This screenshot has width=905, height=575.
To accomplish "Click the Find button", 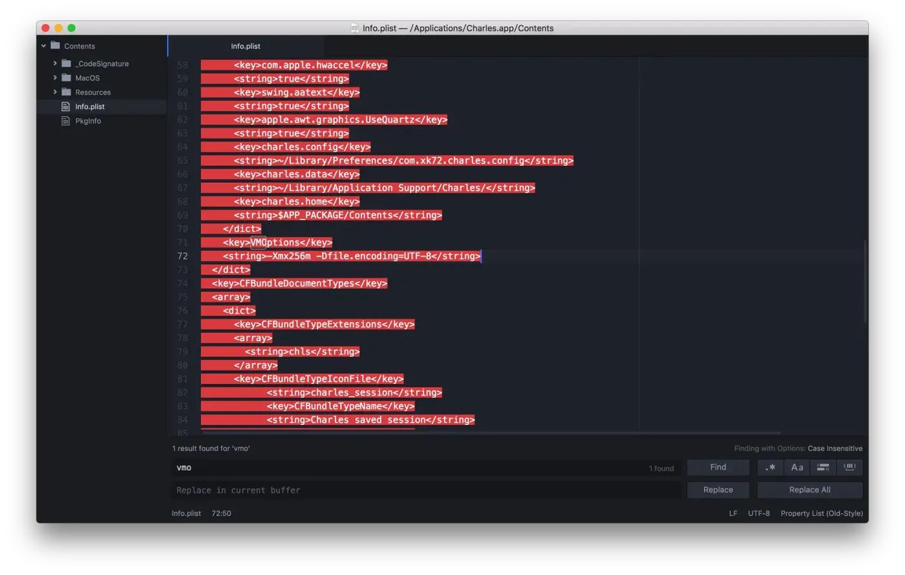I will click(718, 467).
